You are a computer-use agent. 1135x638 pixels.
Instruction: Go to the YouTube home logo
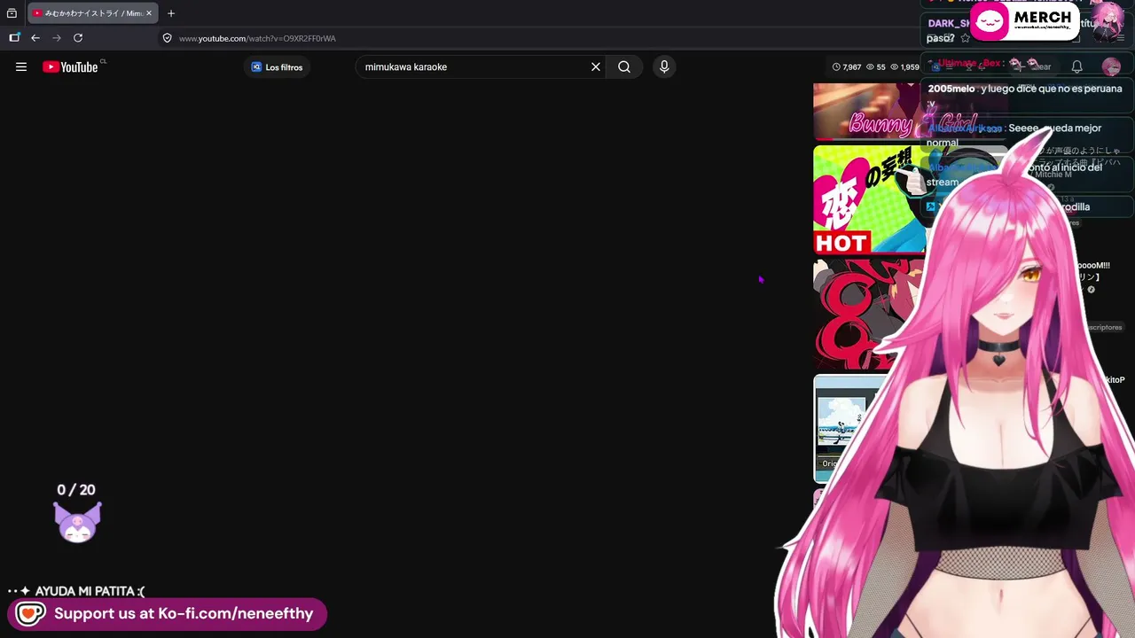pyautogui.click(x=70, y=66)
